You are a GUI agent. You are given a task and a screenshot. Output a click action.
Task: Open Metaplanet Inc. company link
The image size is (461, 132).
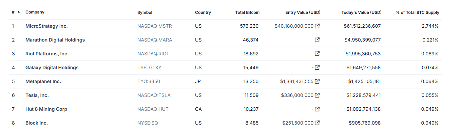pyautogui.click(x=43, y=81)
